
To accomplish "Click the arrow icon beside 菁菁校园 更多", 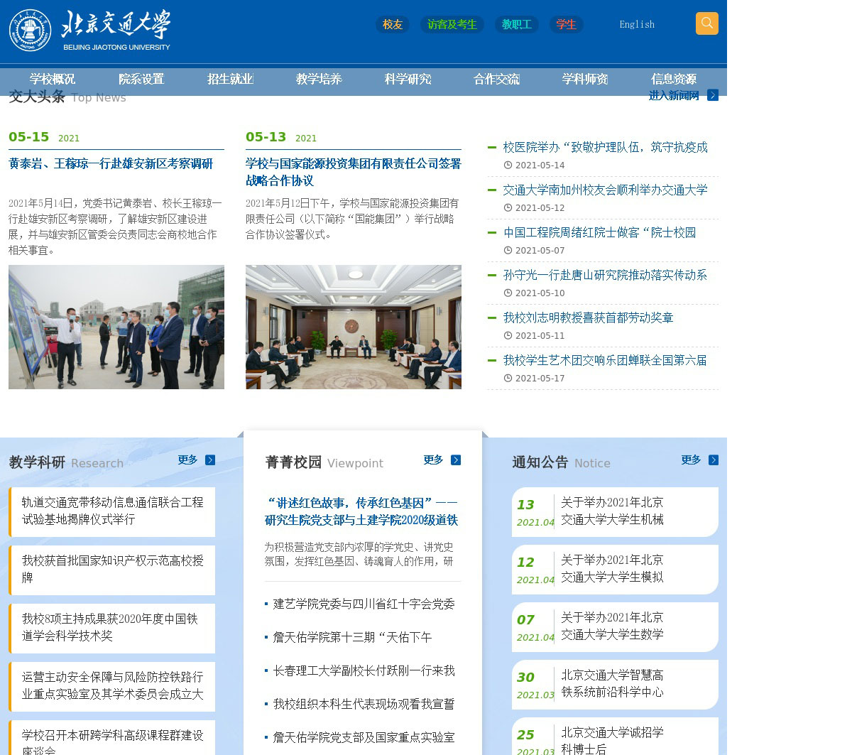I will click(x=456, y=460).
